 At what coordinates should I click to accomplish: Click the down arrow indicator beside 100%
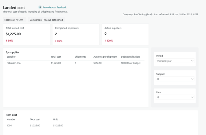coord(105,41)
